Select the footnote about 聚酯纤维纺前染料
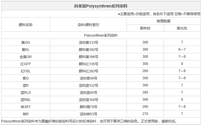201x125 pixels. [89, 121]
